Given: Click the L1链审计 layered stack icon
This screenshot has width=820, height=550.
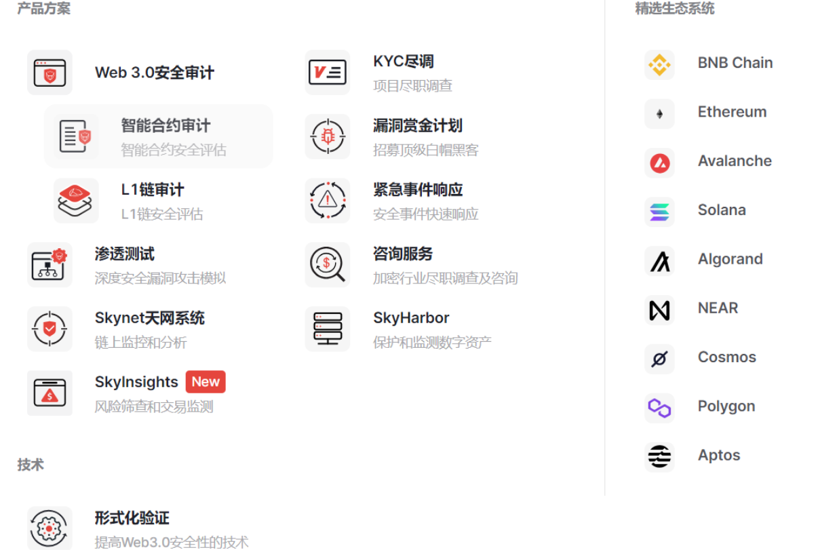Looking at the screenshot, I should tap(76, 201).
